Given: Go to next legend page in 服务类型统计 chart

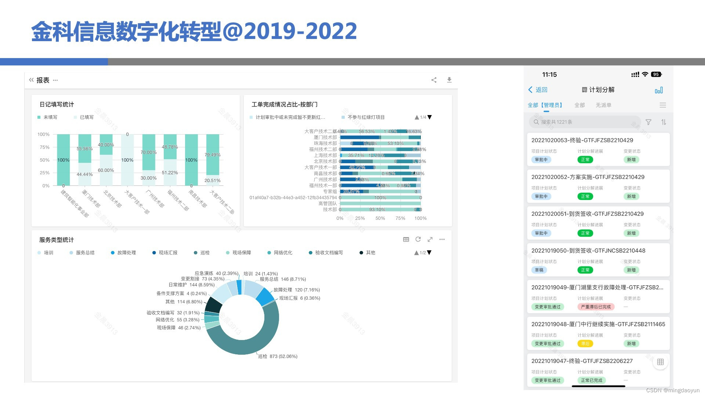Looking at the screenshot, I should click(429, 253).
